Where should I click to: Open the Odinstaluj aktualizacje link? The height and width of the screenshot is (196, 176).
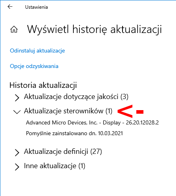(38, 50)
